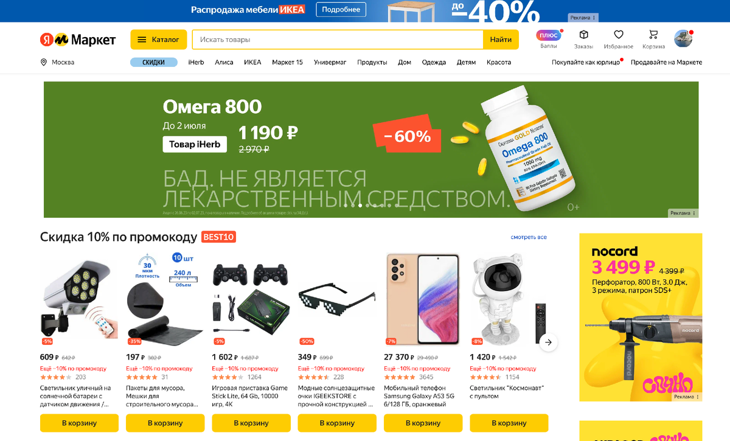Add the Samsung Galaxy A53 to cart
The width and height of the screenshot is (730, 441).
423,423
